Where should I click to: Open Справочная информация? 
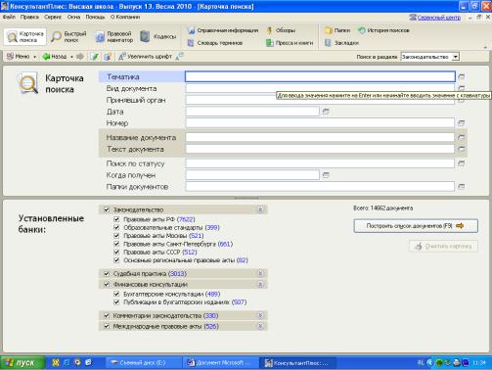click(x=223, y=30)
